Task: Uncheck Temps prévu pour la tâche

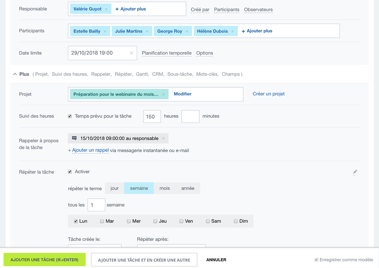Action: pyautogui.click(x=70, y=116)
